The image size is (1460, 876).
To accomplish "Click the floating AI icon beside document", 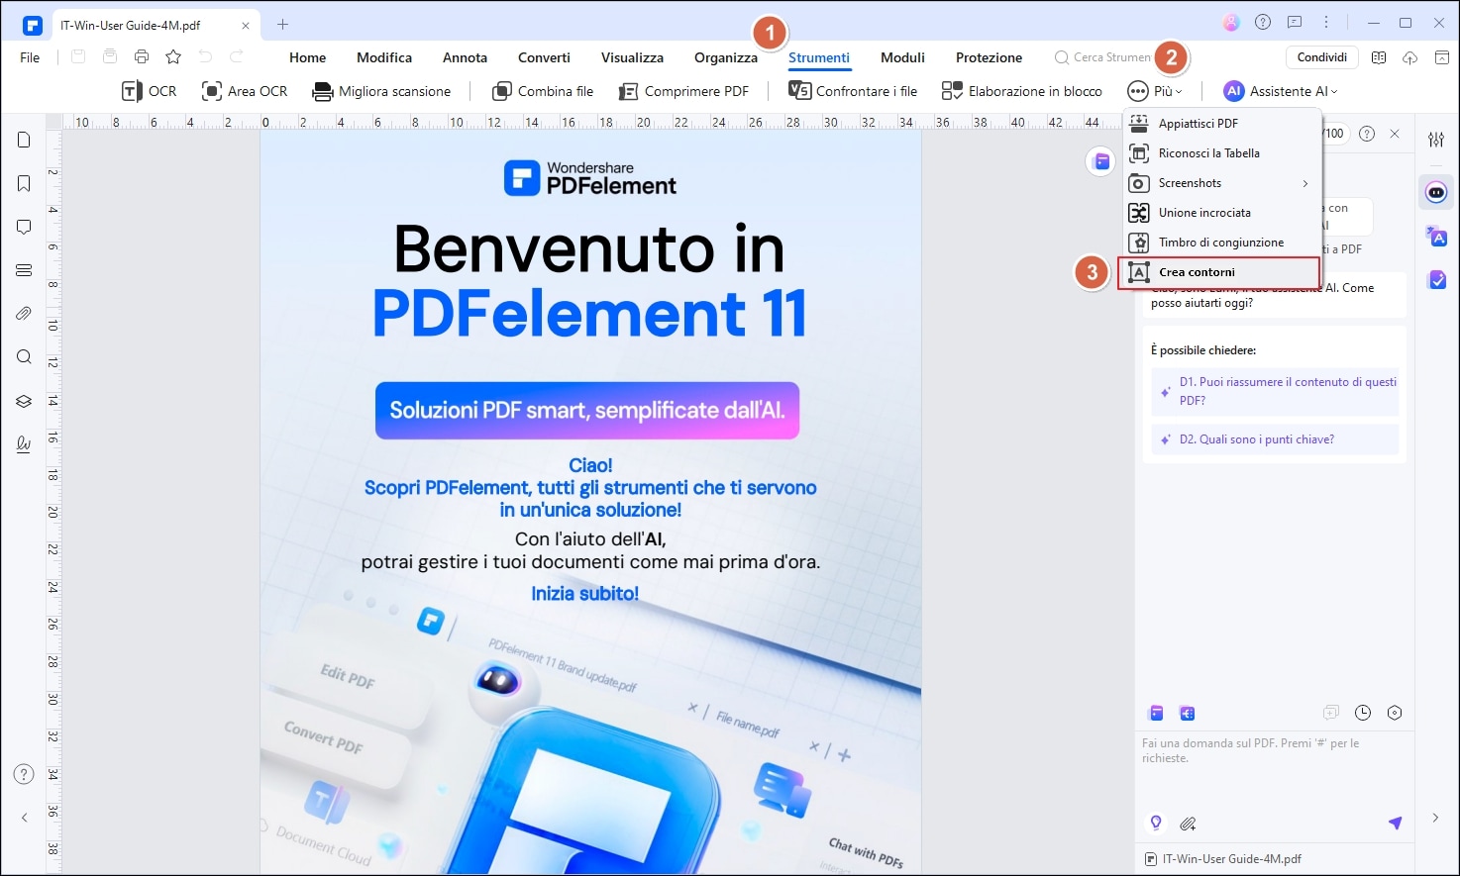I will pos(1100,161).
